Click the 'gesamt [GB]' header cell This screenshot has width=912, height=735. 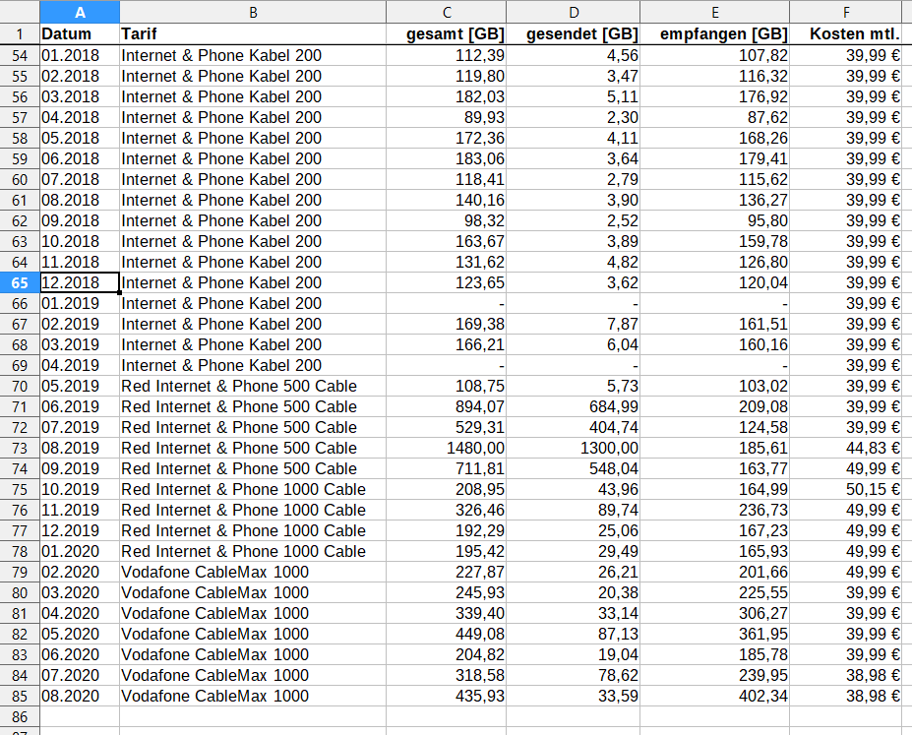coord(446,34)
